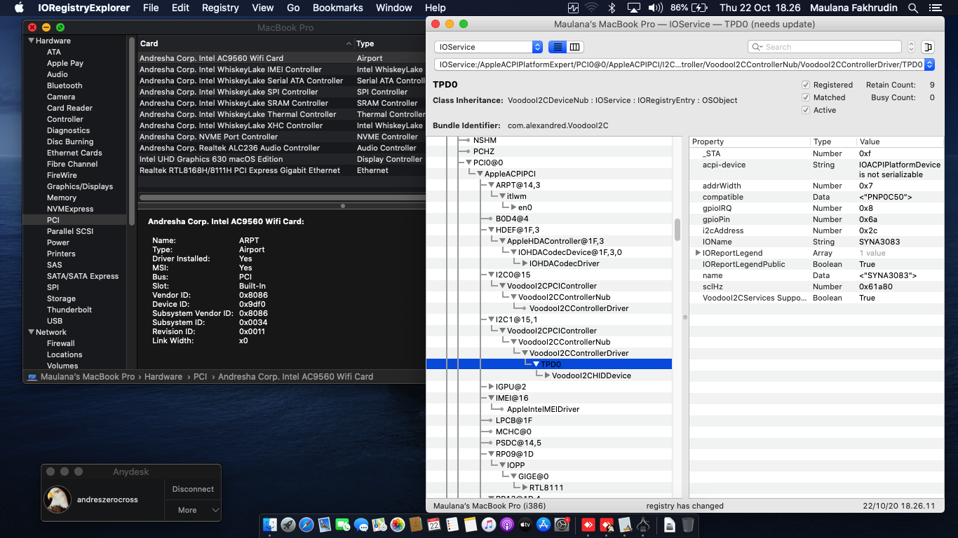Select NVMExpress in the Hardware sidebar
958x538 pixels.
70,209
